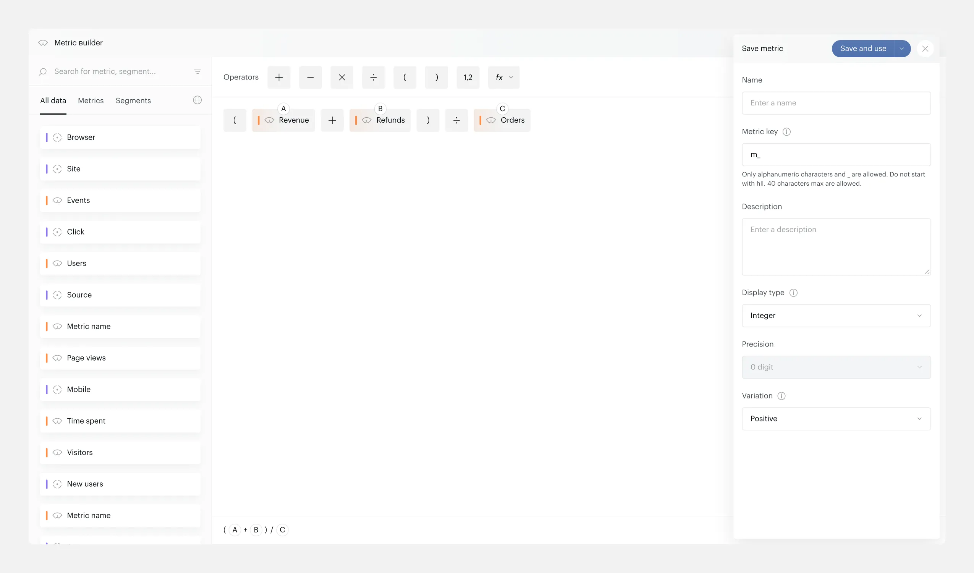Click the A token in the formula summary
The image size is (974, 573).
235,530
